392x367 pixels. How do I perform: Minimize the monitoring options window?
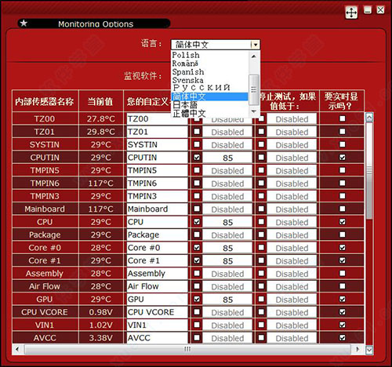[x=368, y=10]
